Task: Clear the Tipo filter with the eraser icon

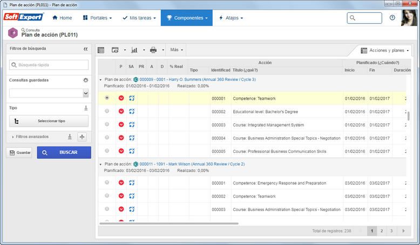Action: click(x=86, y=108)
